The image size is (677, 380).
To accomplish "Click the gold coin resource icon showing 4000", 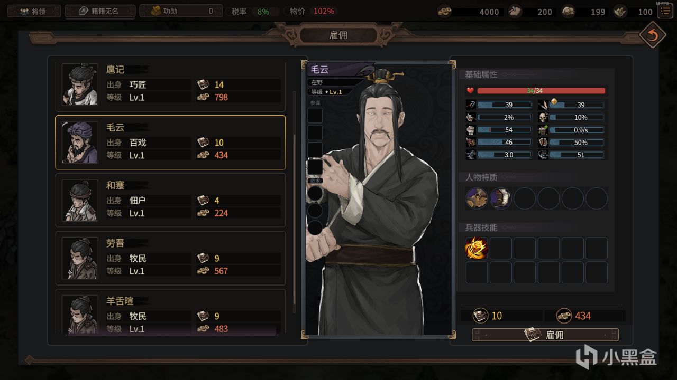I will (x=444, y=11).
